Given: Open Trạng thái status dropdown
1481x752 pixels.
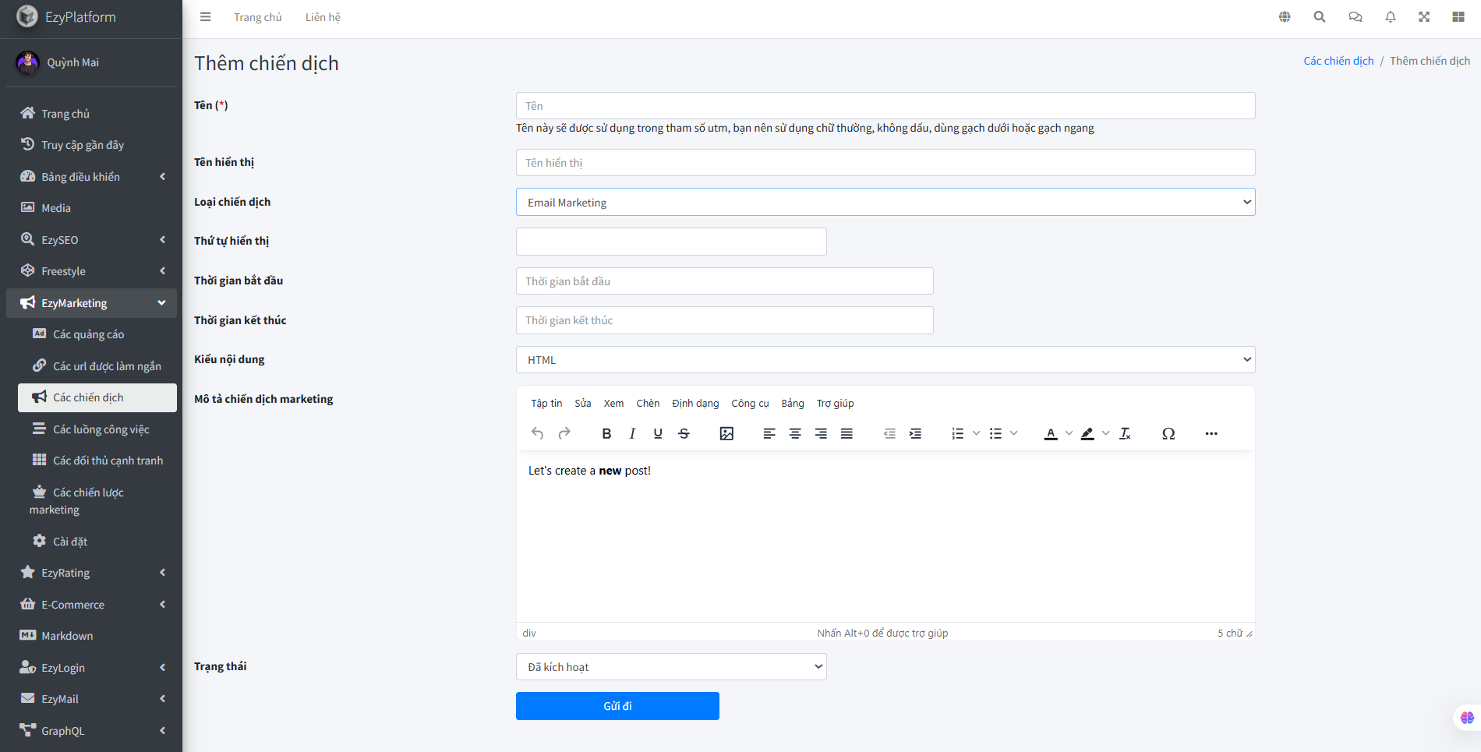Looking at the screenshot, I should pos(671,666).
